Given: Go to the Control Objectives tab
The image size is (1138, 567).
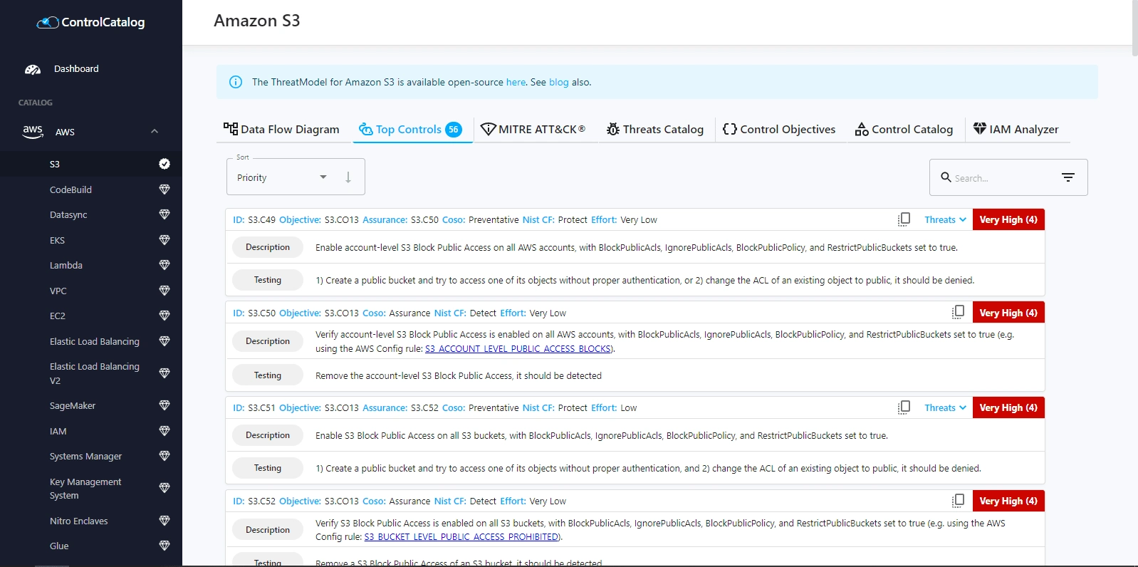Looking at the screenshot, I should [779, 129].
